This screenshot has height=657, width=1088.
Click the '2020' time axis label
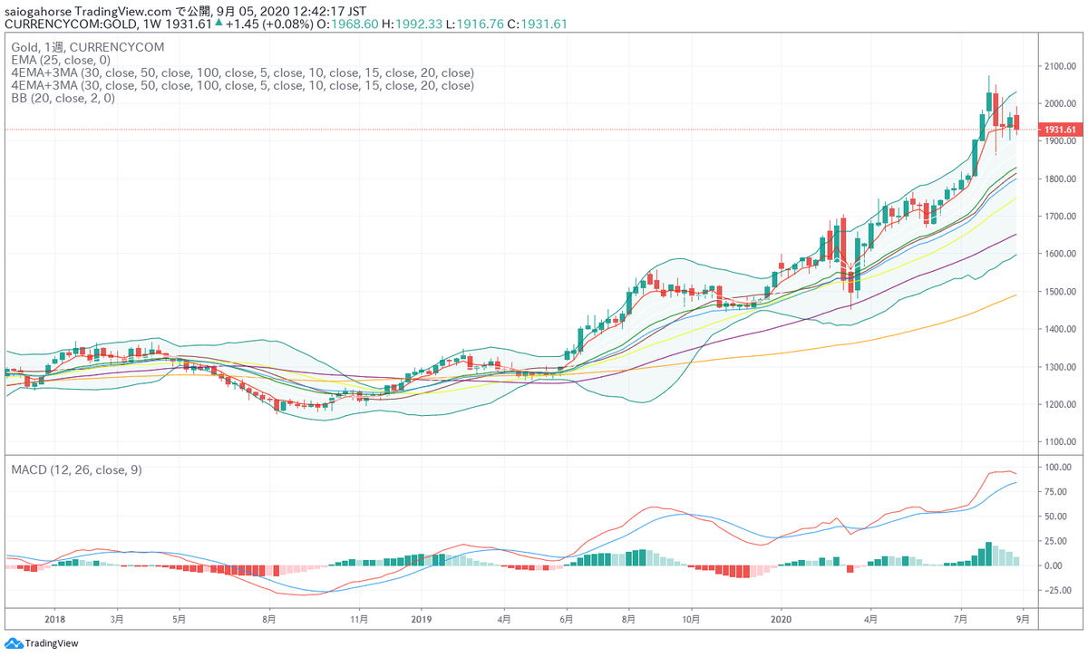click(x=780, y=621)
